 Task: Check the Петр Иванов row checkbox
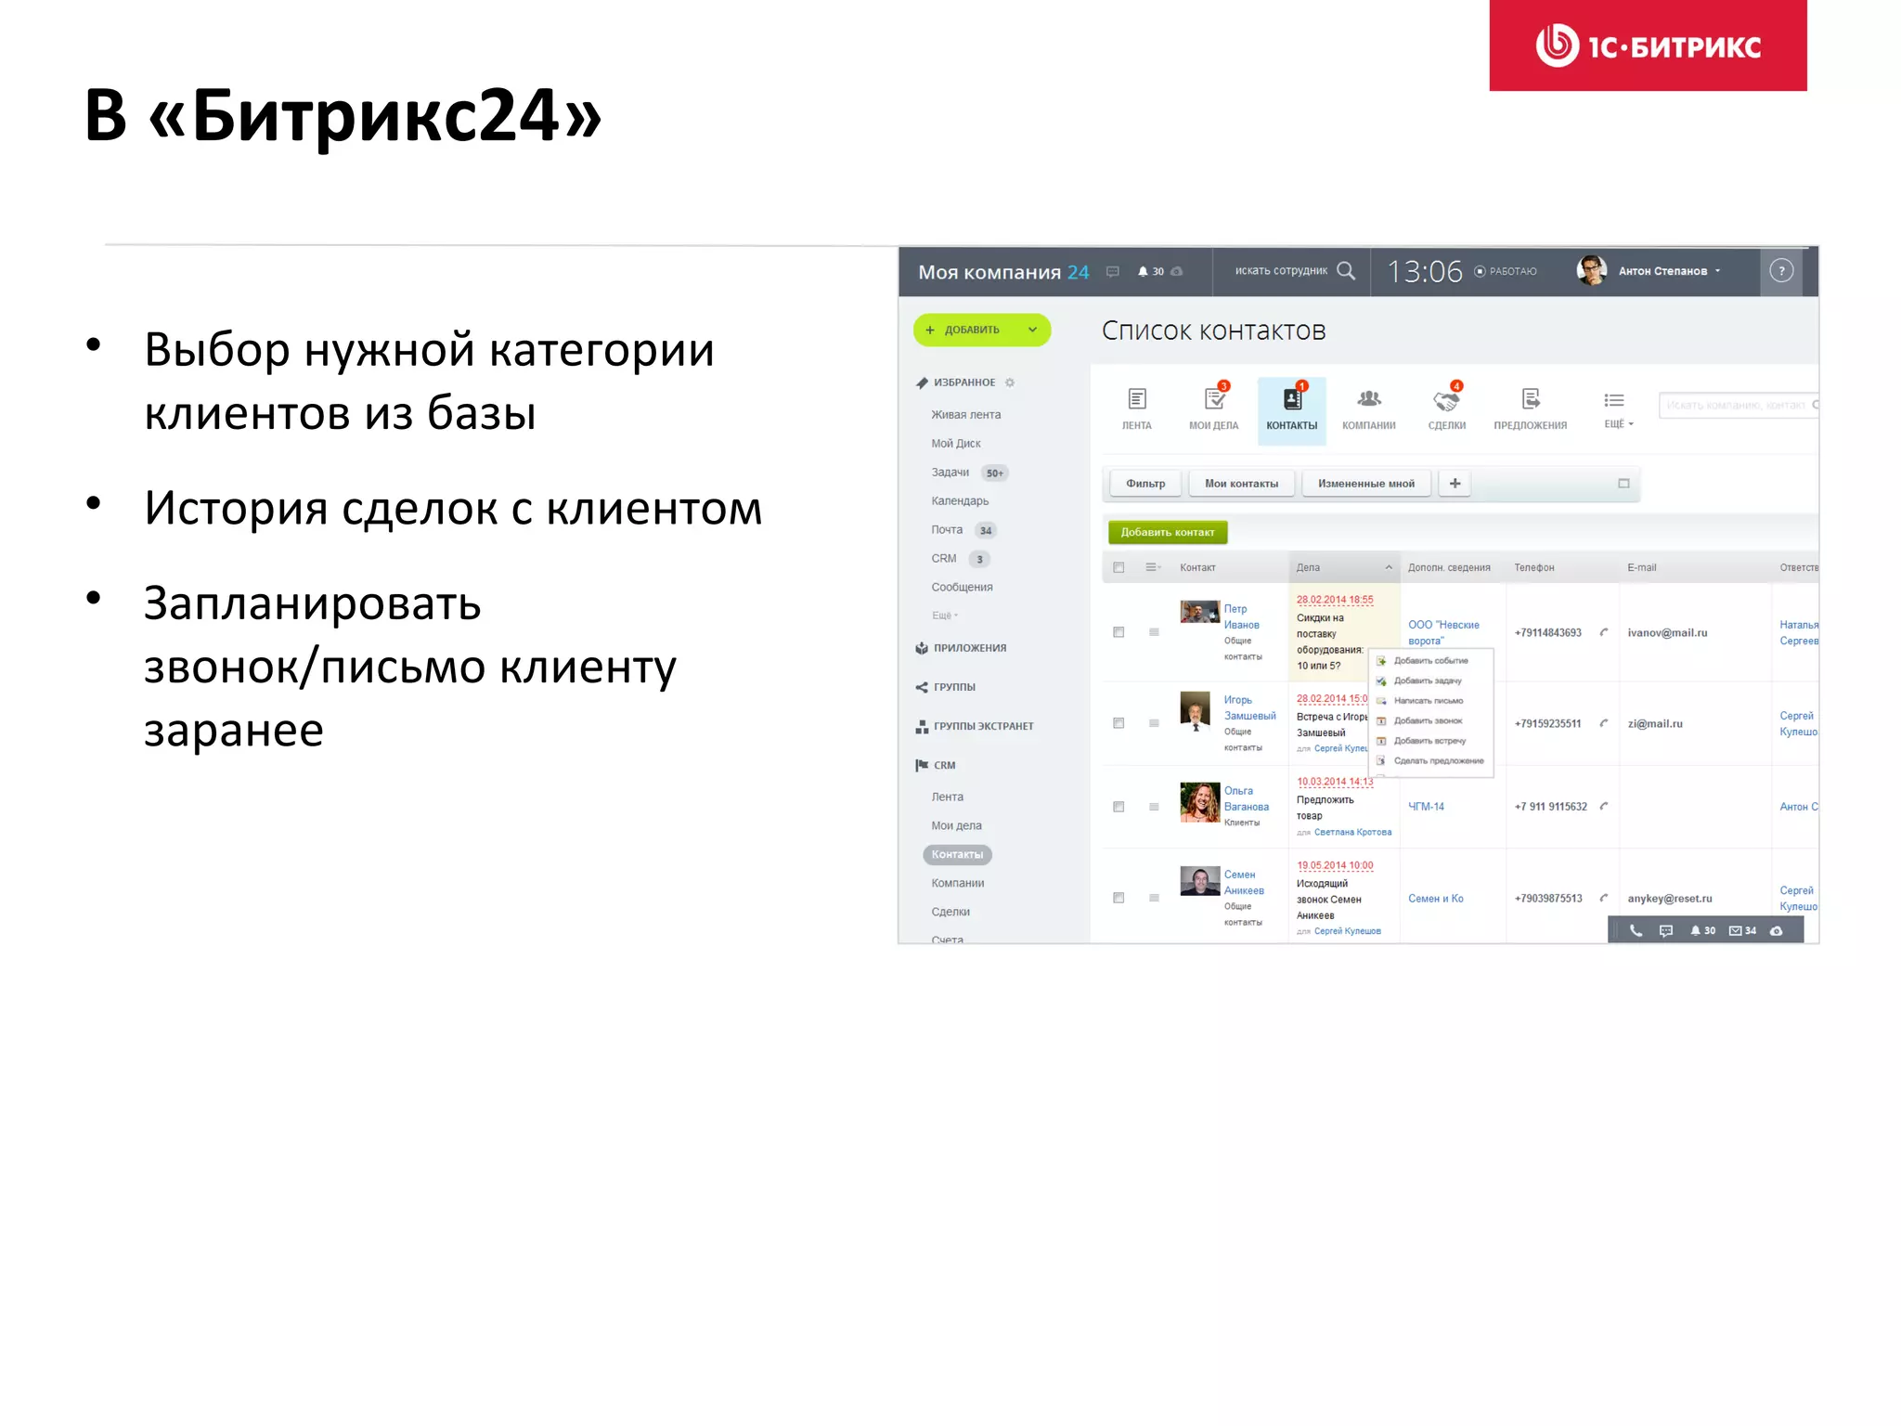coord(1119,632)
